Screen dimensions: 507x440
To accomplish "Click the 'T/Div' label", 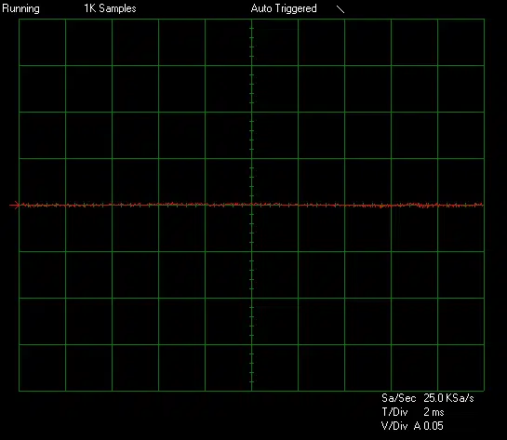I will (x=394, y=412).
